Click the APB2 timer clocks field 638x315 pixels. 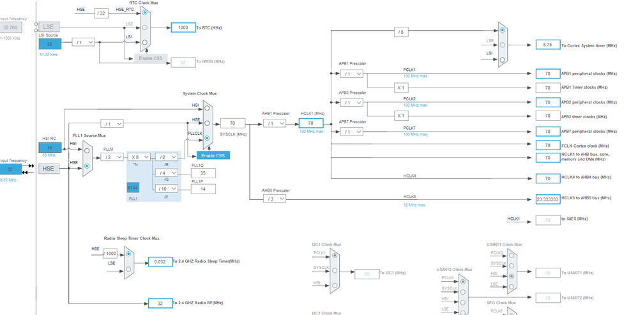point(548,116)
